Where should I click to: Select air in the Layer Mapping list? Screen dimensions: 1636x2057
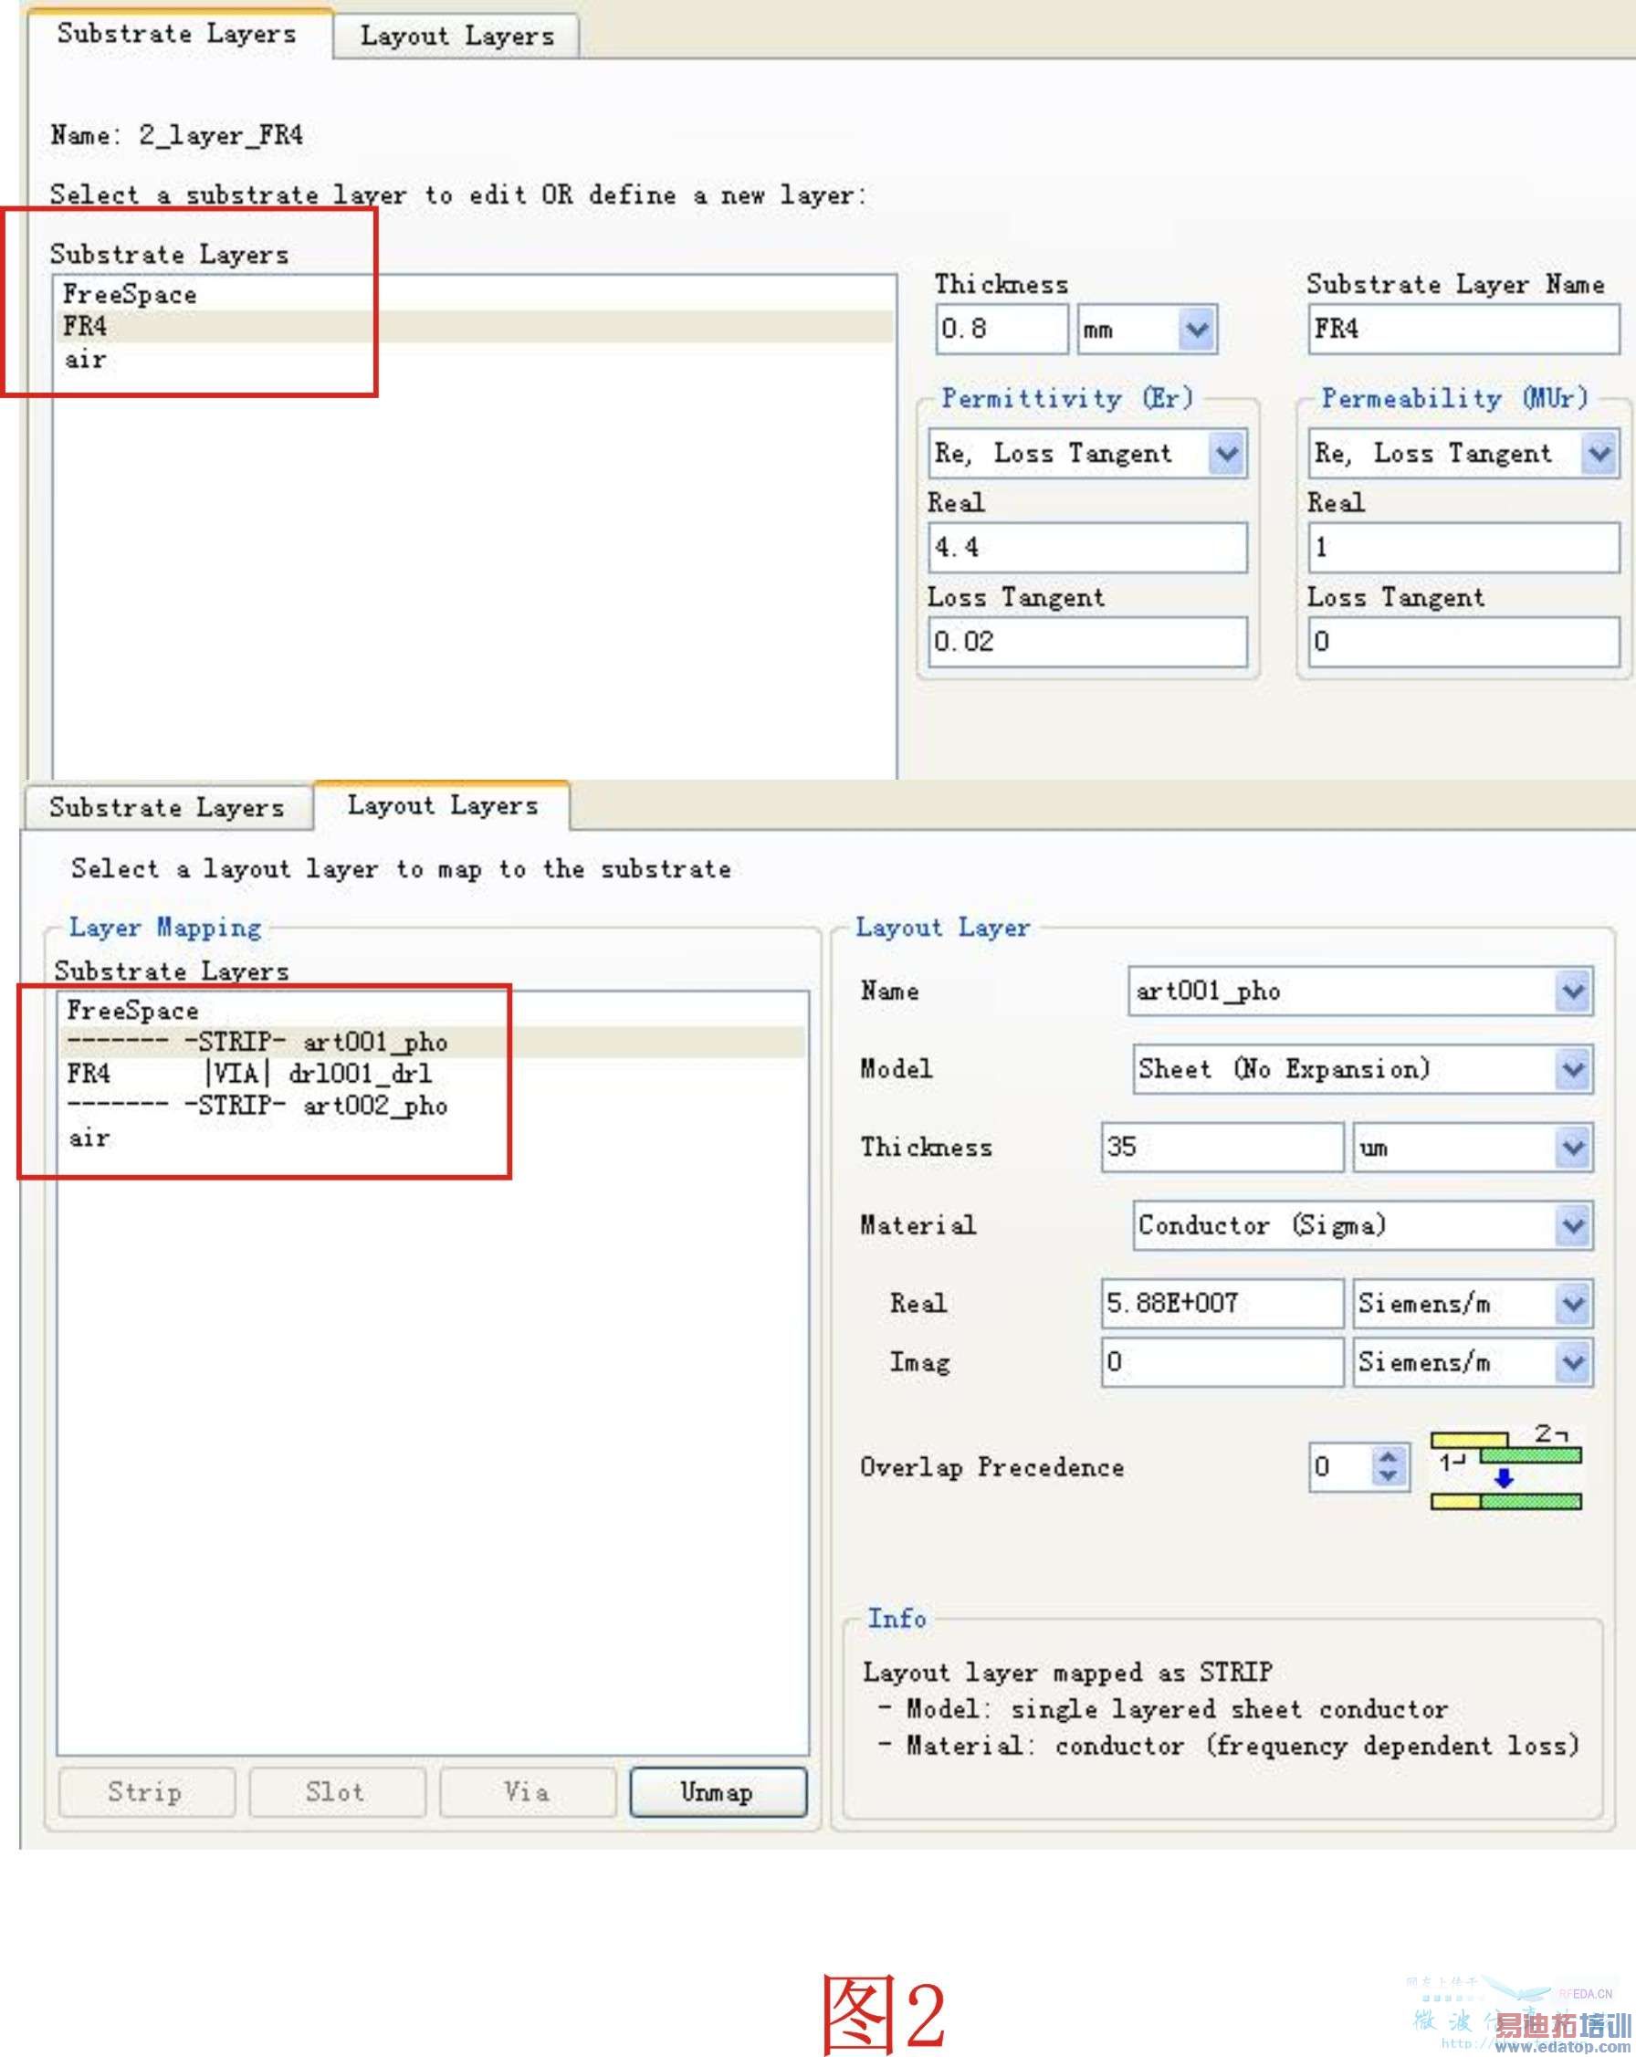click(x=433, y=1139)
